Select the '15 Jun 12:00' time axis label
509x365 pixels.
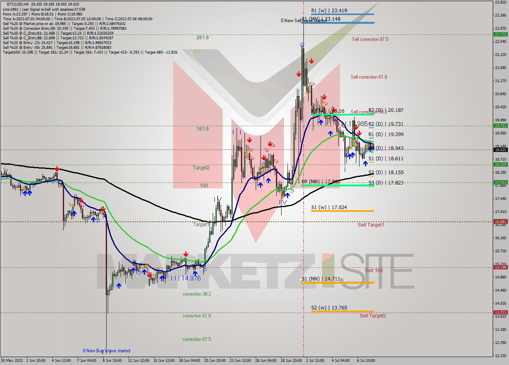[x=165, y=361]
